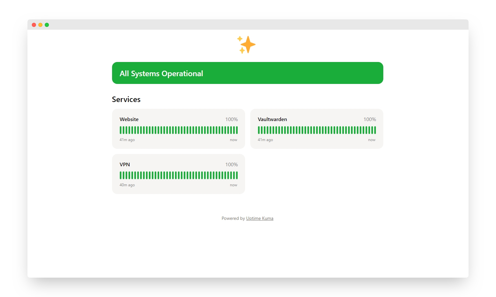The width and height of the screenshot is (496, 297).
Task: Select the latest Vaultwarden heartbeat bar
Action: tap(375, 130)
